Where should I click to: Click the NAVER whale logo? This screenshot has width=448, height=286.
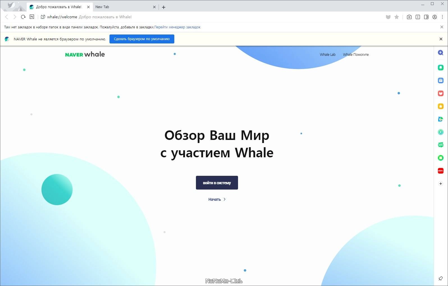pyautogui.click(x=85, y=54)
